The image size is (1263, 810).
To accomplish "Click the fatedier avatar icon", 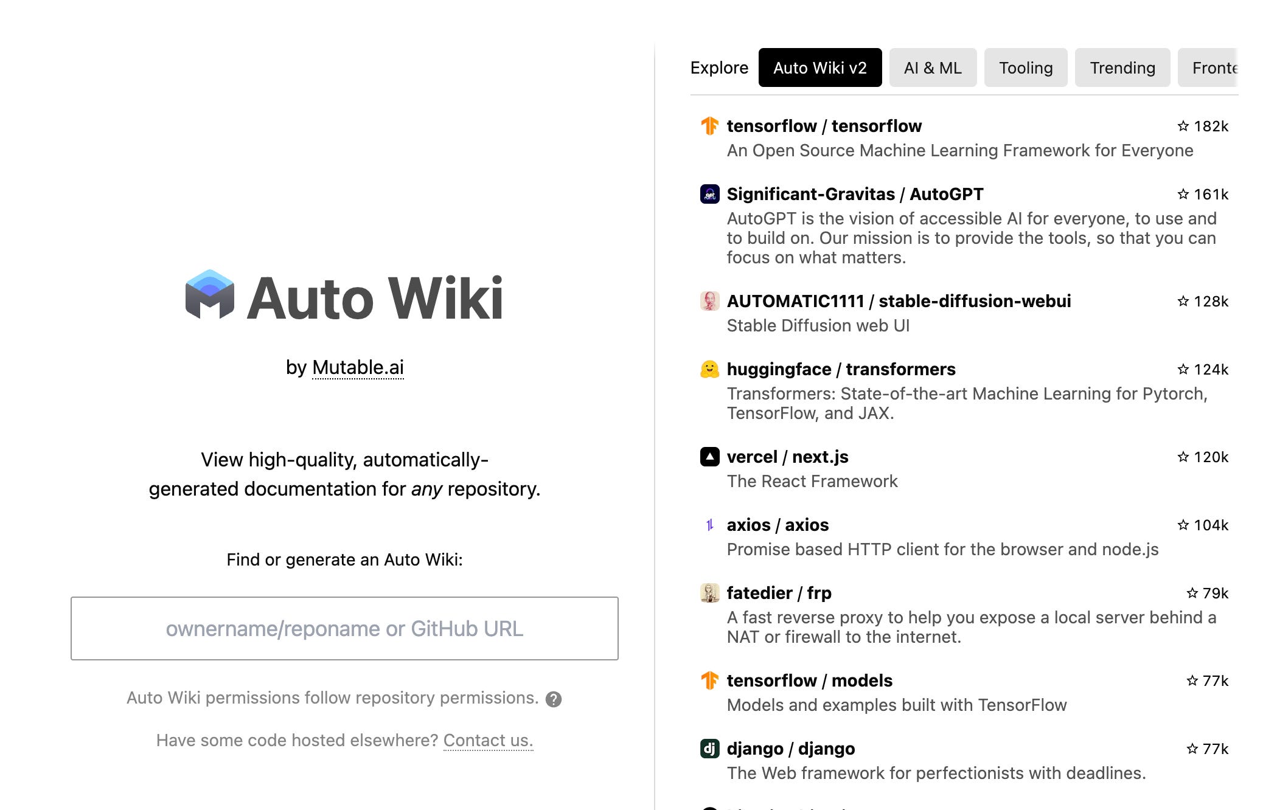I will tap(709, 593).
